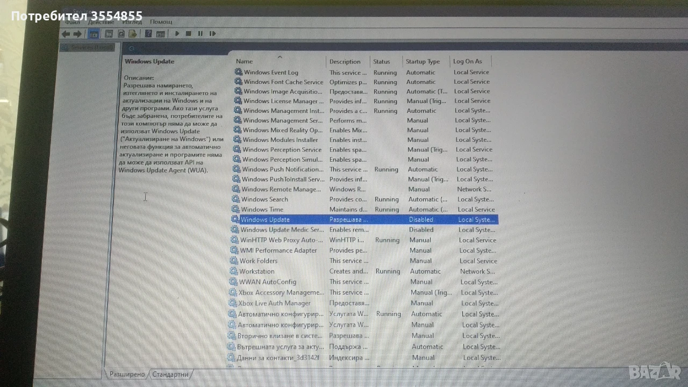Click the Windows Update heading in the description pane
688x387 pixels.
click(149, 61)
